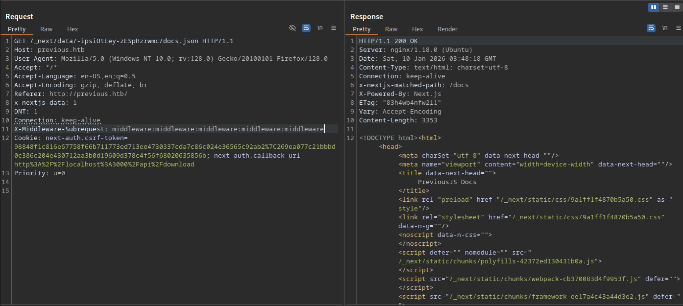Select the Response Pretty tab

click(x=362, y=29)
